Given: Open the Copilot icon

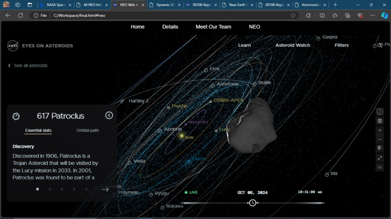Looking at the screenshot, I should pyautogui.click(x=385, y=15).
